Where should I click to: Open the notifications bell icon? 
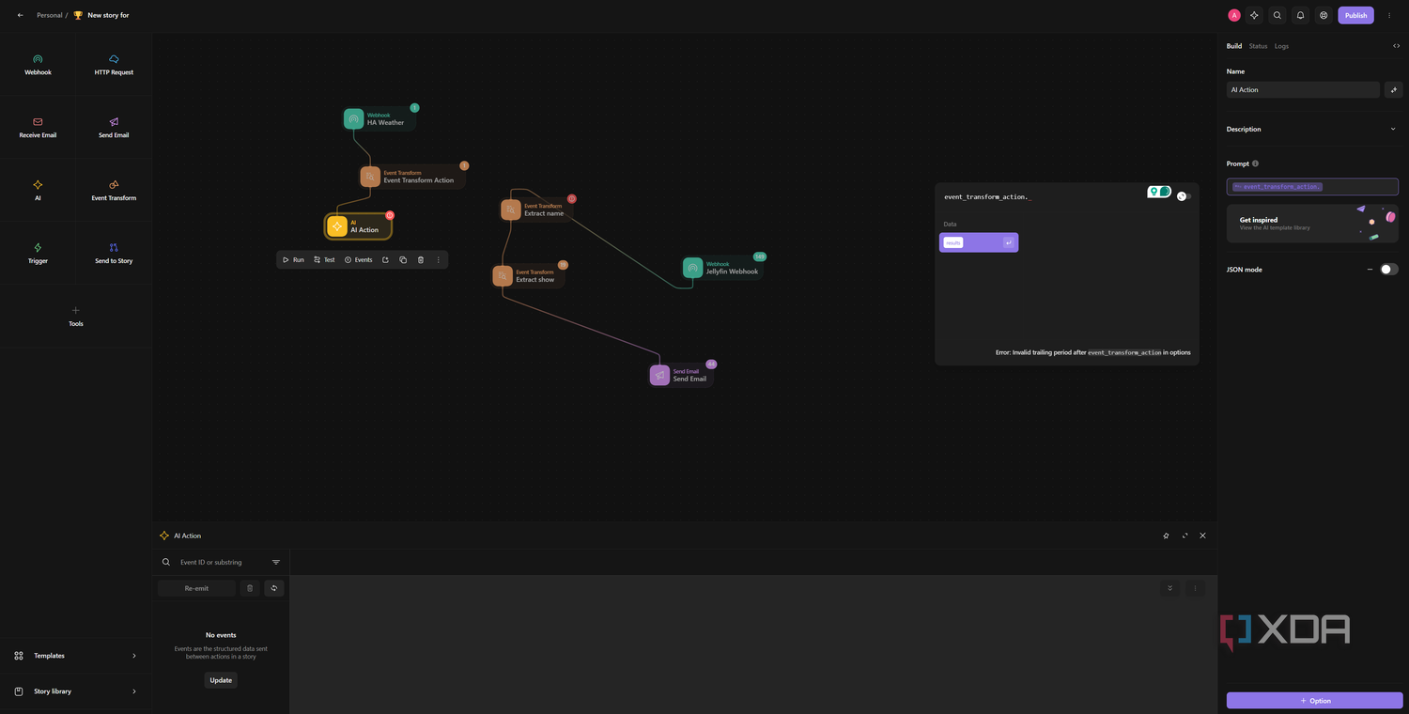pyautogui.click(x=1300, y=15)
